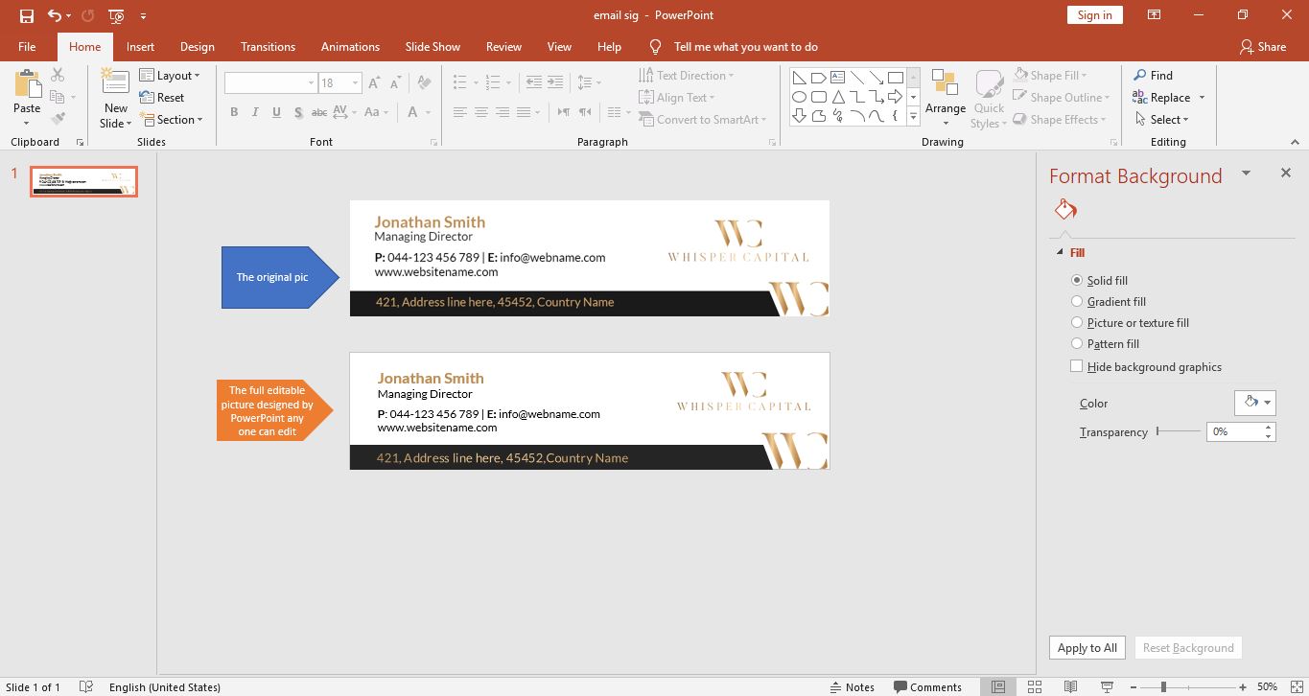Screen dimensions: 1309x696
Task: Select the Pattern fill option
Action: tap(1105, 343)
